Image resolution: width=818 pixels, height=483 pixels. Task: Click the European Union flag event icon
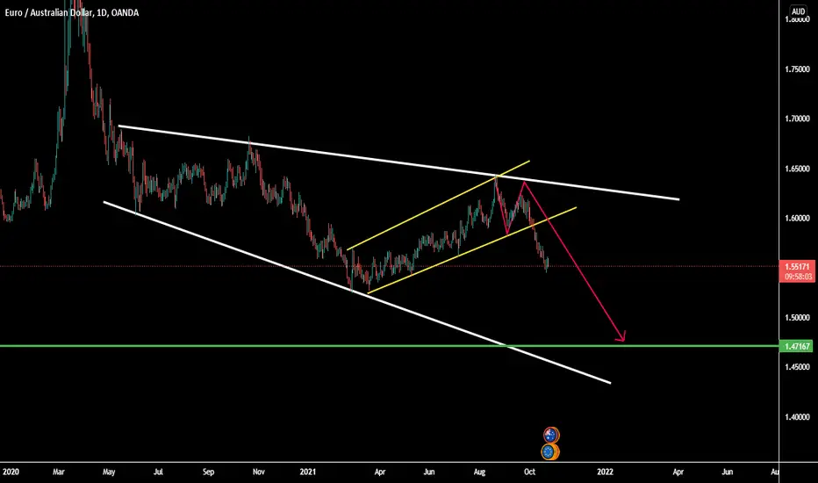[549, 451]
